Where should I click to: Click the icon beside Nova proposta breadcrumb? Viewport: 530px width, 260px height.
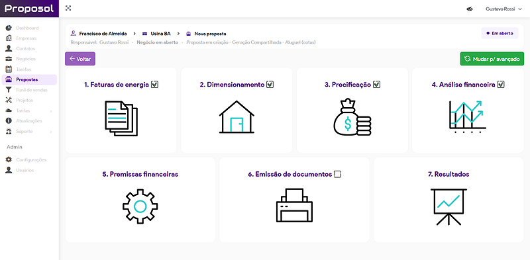tap(189, 34)
